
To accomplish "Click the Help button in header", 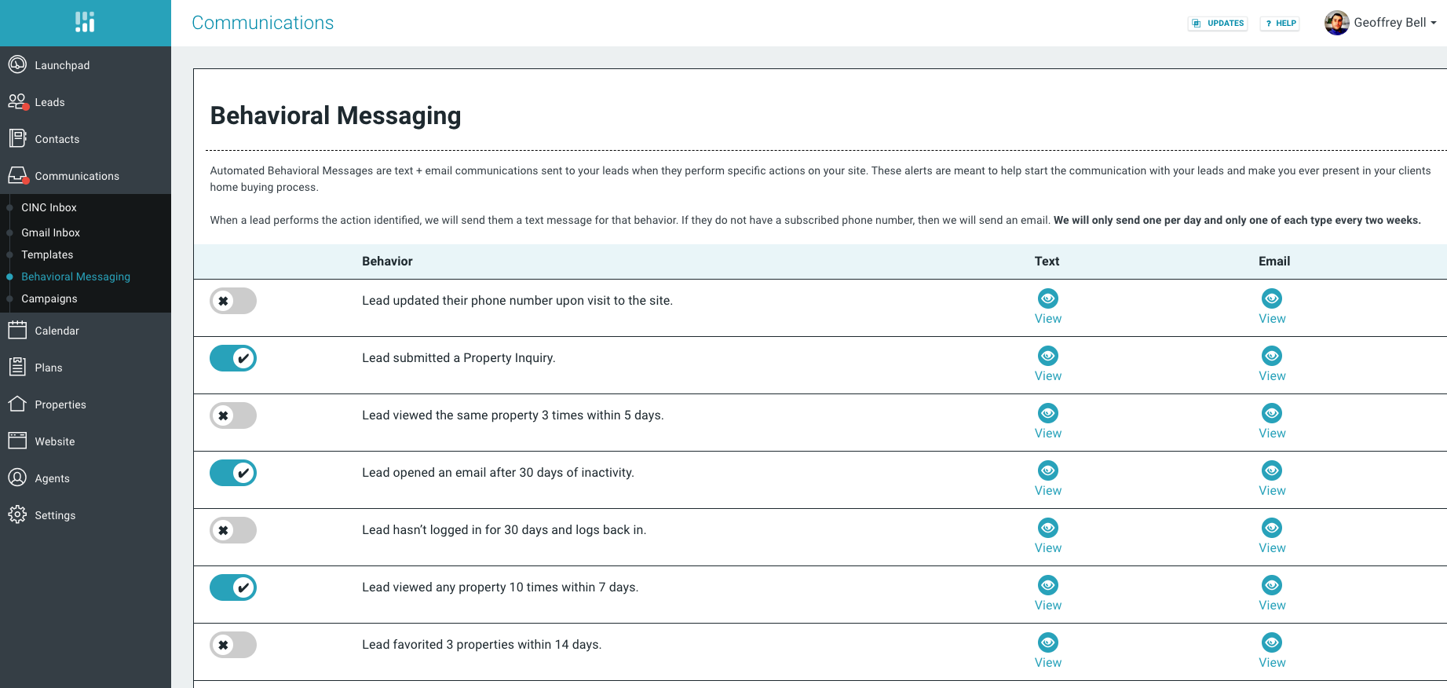I will coord(1280,24).
